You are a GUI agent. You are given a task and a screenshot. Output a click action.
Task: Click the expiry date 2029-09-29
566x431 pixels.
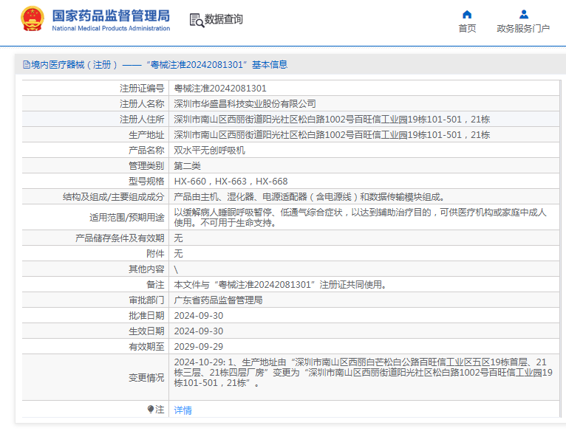pyautogui.click(x=198, y=347)
